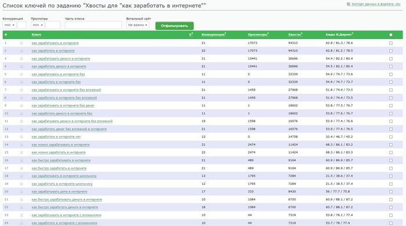The width and height of the screenshot is (406, 226).
Task: Star the keyword in row 1
Action: pos(21,43)
